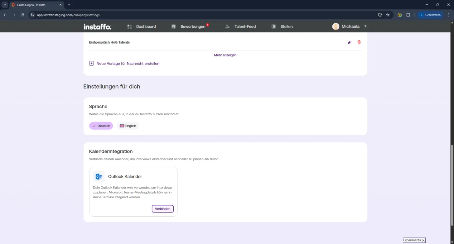Screen dimensions: 454x244
Task: View site information for the address
Action: [32, 15]
